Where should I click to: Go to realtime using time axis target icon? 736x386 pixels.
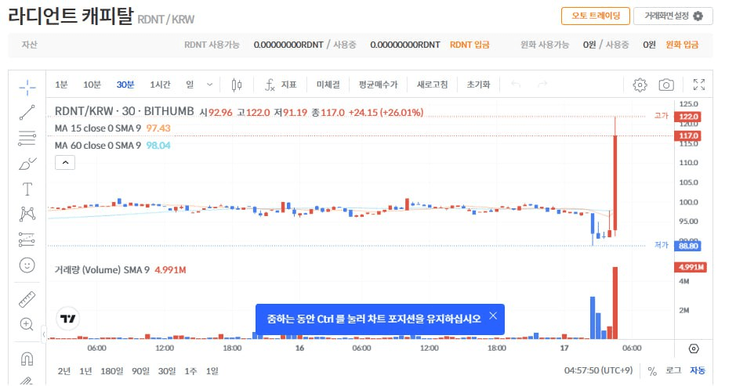(x=694, y=348)
